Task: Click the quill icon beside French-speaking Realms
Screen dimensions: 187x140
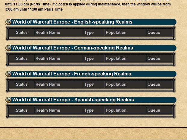Action: coord(8,74)
